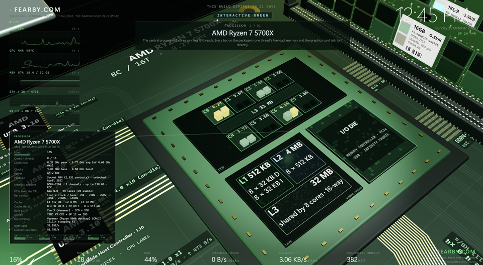Click 'Cores / threads' row in processor panel

click(63, 158)
